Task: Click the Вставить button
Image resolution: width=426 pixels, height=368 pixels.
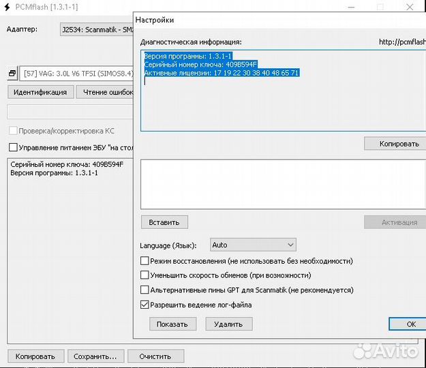Action: pos(164,222)
